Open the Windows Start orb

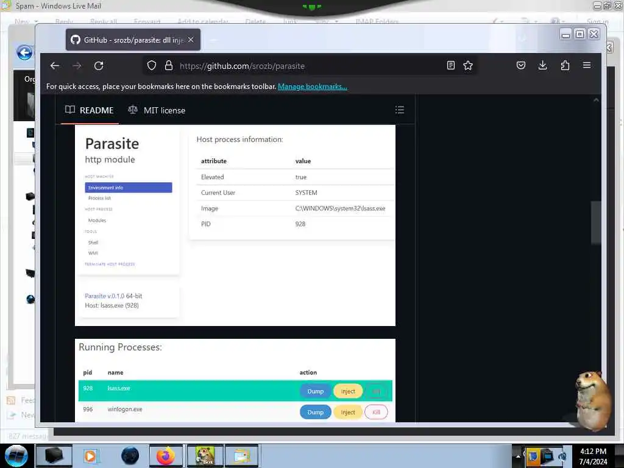pos(16,456)
